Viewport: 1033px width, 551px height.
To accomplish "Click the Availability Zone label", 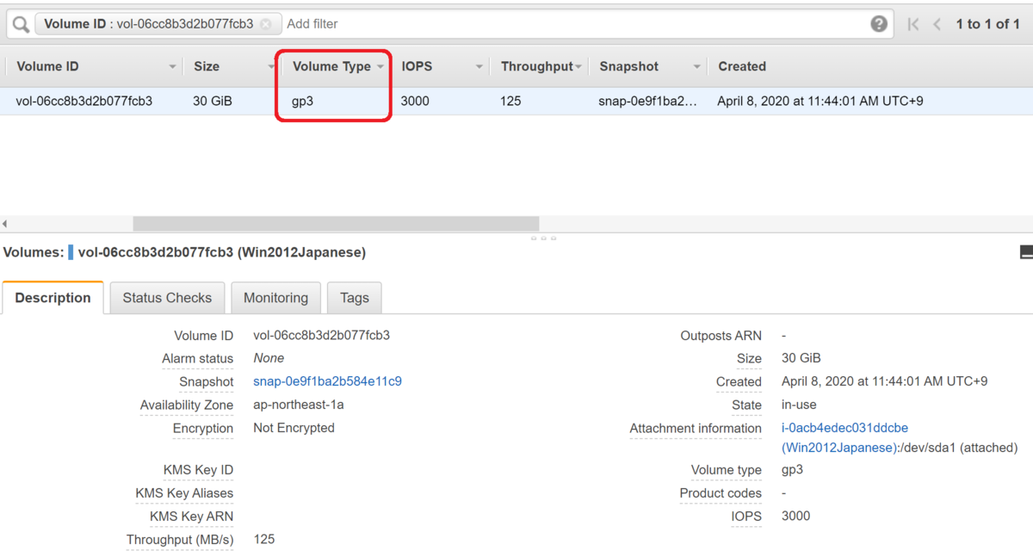I will (x=187, y=405).
